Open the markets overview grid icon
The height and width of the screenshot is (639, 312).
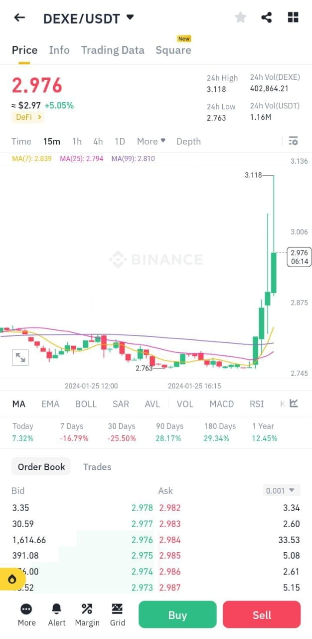tap(293, 17)
